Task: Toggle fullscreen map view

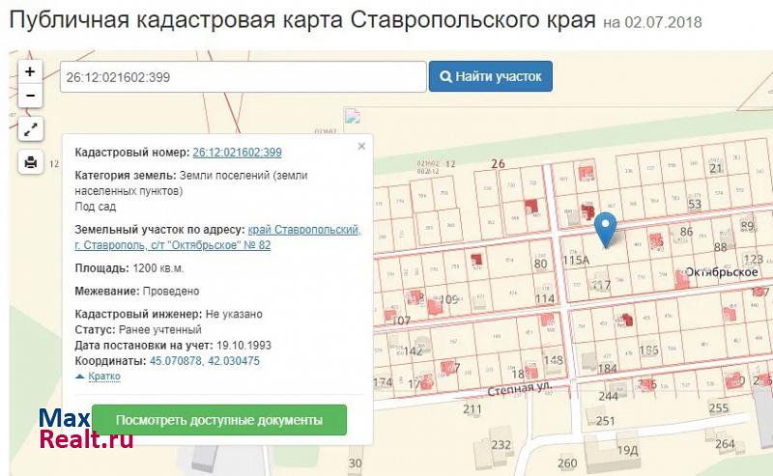Action: [30, 128]
